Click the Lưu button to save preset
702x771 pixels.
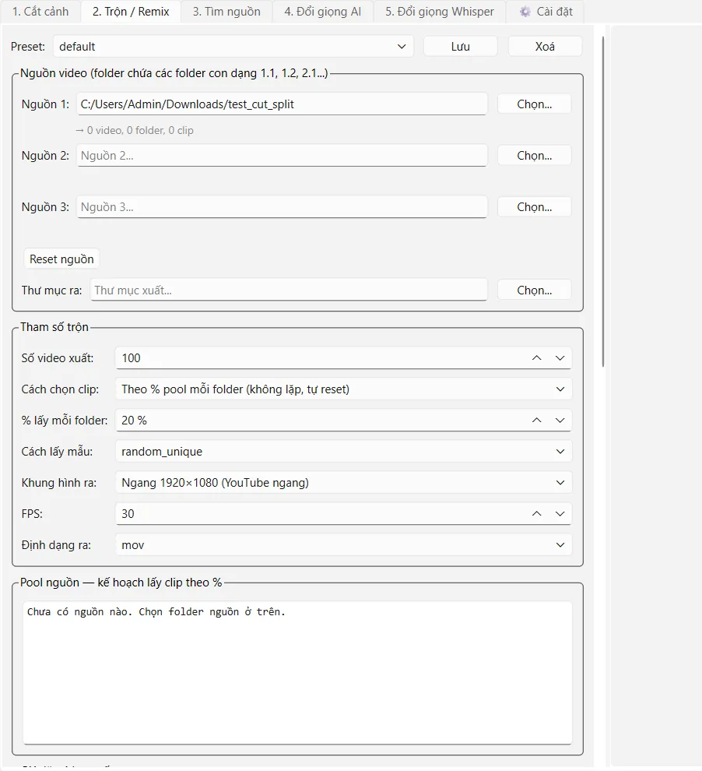click(460, 47)
